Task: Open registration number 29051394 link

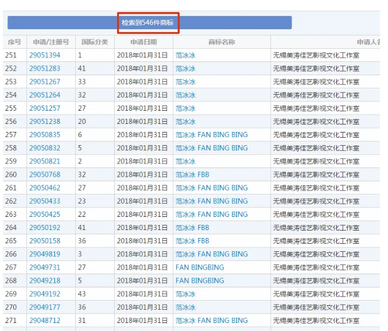Action: 45,56
